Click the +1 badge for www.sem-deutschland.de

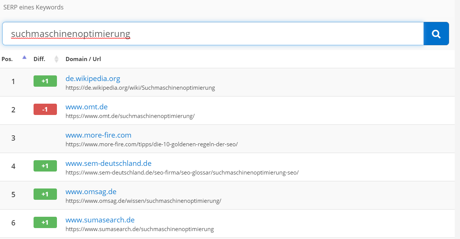click(45, 165)
